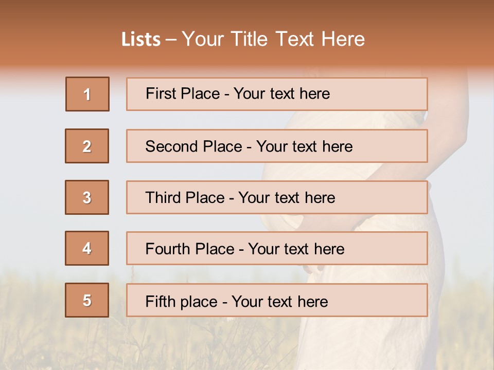Screen dimensions: 494x370
Task: Click 'Your Title Text Here' in the heading
Action: tap(273, 40)
